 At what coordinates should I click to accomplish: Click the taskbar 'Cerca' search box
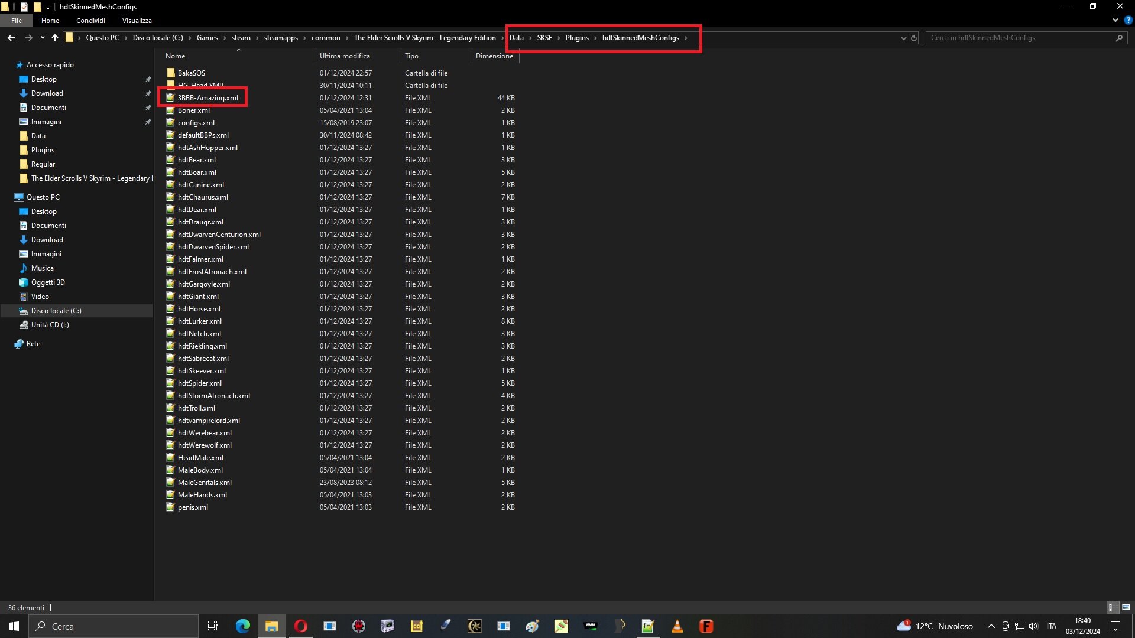click(x=113, y=626)
